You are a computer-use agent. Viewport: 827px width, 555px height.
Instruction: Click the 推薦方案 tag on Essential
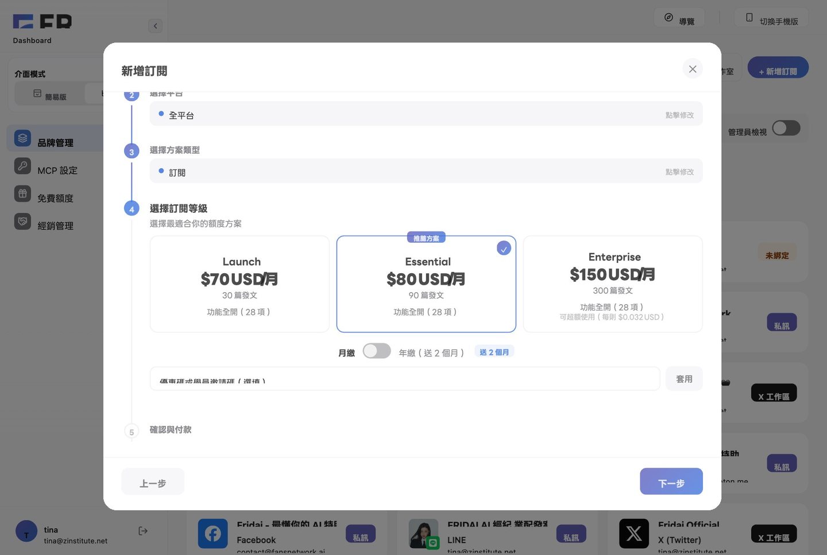[426, 238]
